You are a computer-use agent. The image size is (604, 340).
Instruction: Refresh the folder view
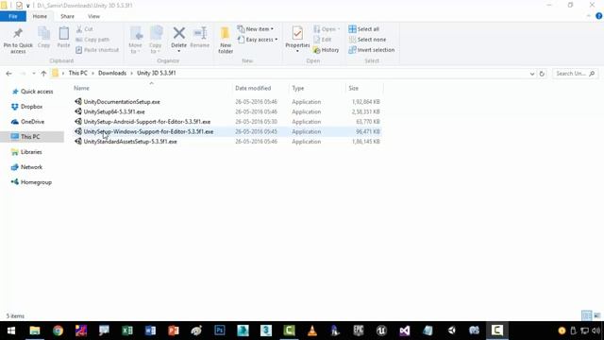(x=542, y=74)
